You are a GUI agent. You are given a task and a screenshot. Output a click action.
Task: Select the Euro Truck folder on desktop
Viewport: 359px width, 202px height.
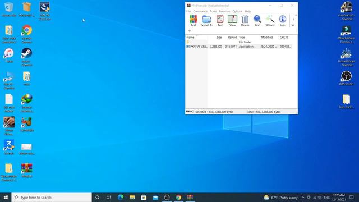click(x=347, y=101)
